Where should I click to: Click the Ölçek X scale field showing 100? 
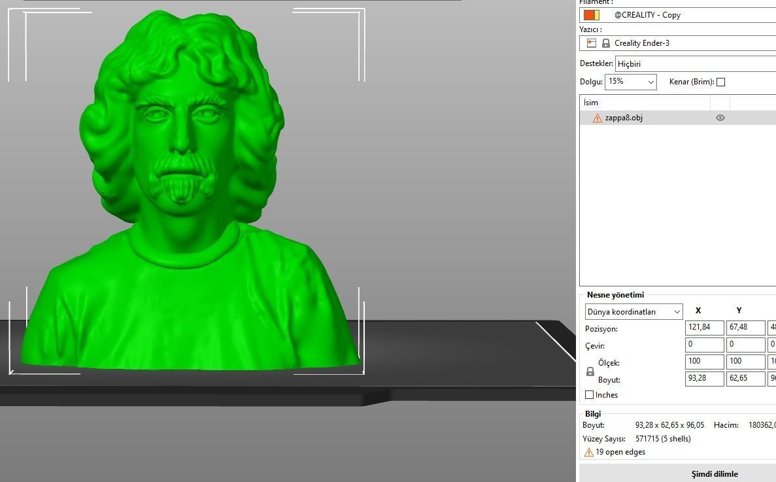pos(704,362)
